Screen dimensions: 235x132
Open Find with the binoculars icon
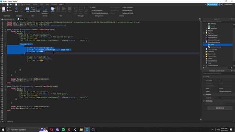pyautogui.click(x=28, y=9)
